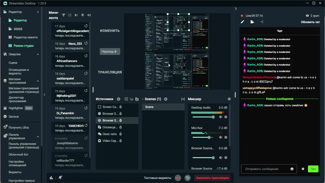Click Закончить трансляцию button
Image resolution: width=325 pixels, height=183 pixels.
tap(212, 178)
